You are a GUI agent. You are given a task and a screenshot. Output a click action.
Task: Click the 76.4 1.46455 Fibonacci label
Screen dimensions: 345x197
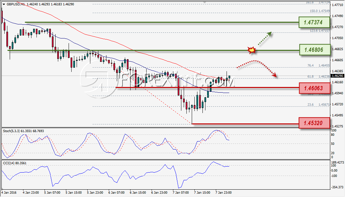[318, 66]
